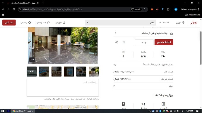
Task: Open the +4 more photos thumbnail
Action: pos(32,72)
